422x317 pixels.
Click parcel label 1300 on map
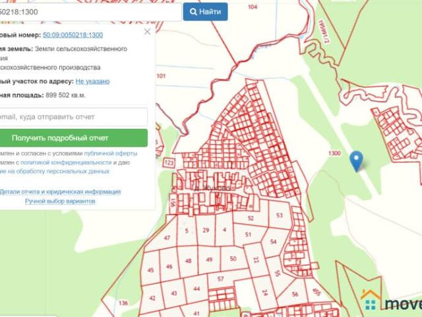point(334,153)
